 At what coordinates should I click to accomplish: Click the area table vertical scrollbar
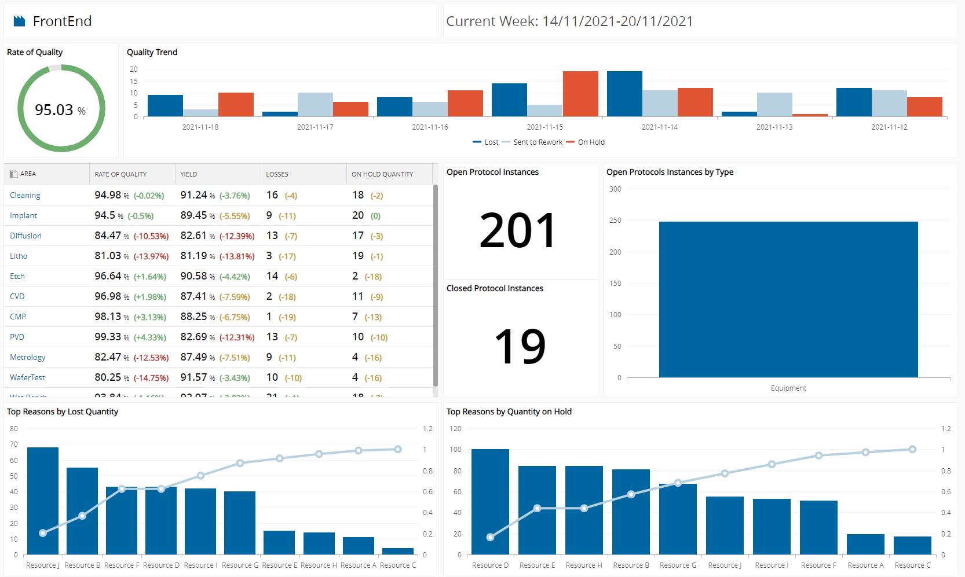[436, 285]
